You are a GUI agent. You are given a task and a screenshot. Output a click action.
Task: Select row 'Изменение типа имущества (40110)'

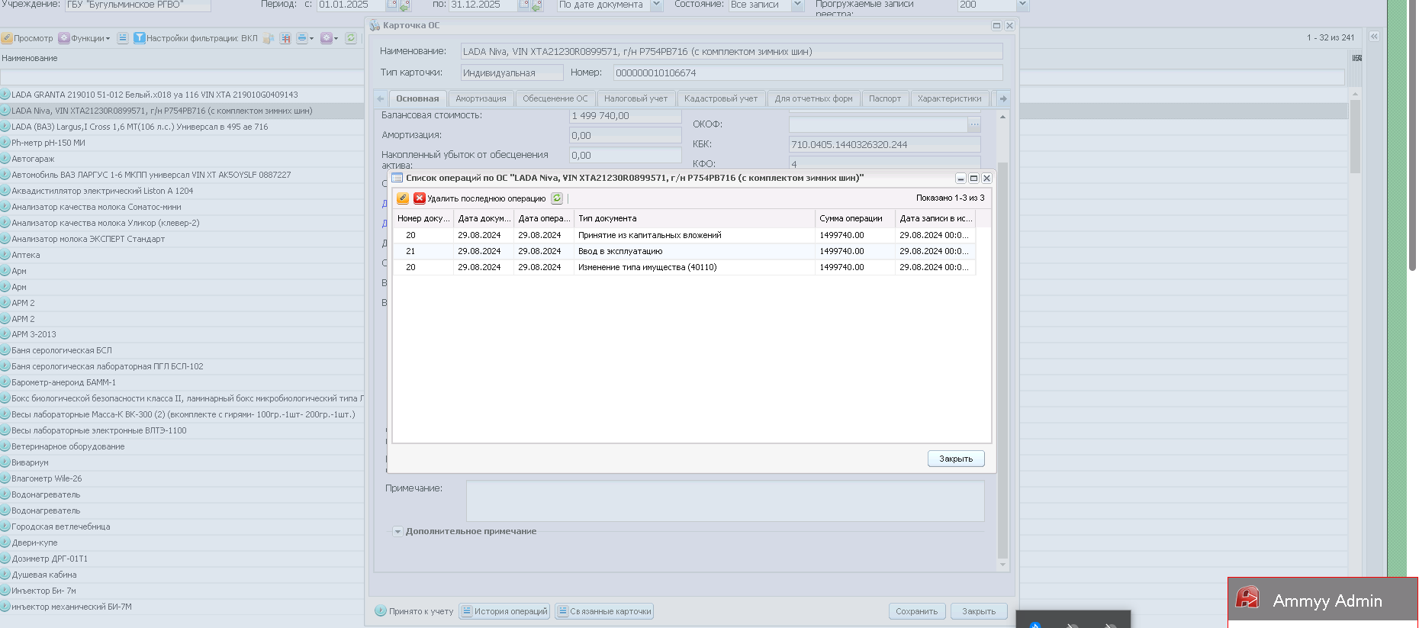pyautogui.click(x=684, y=267)
